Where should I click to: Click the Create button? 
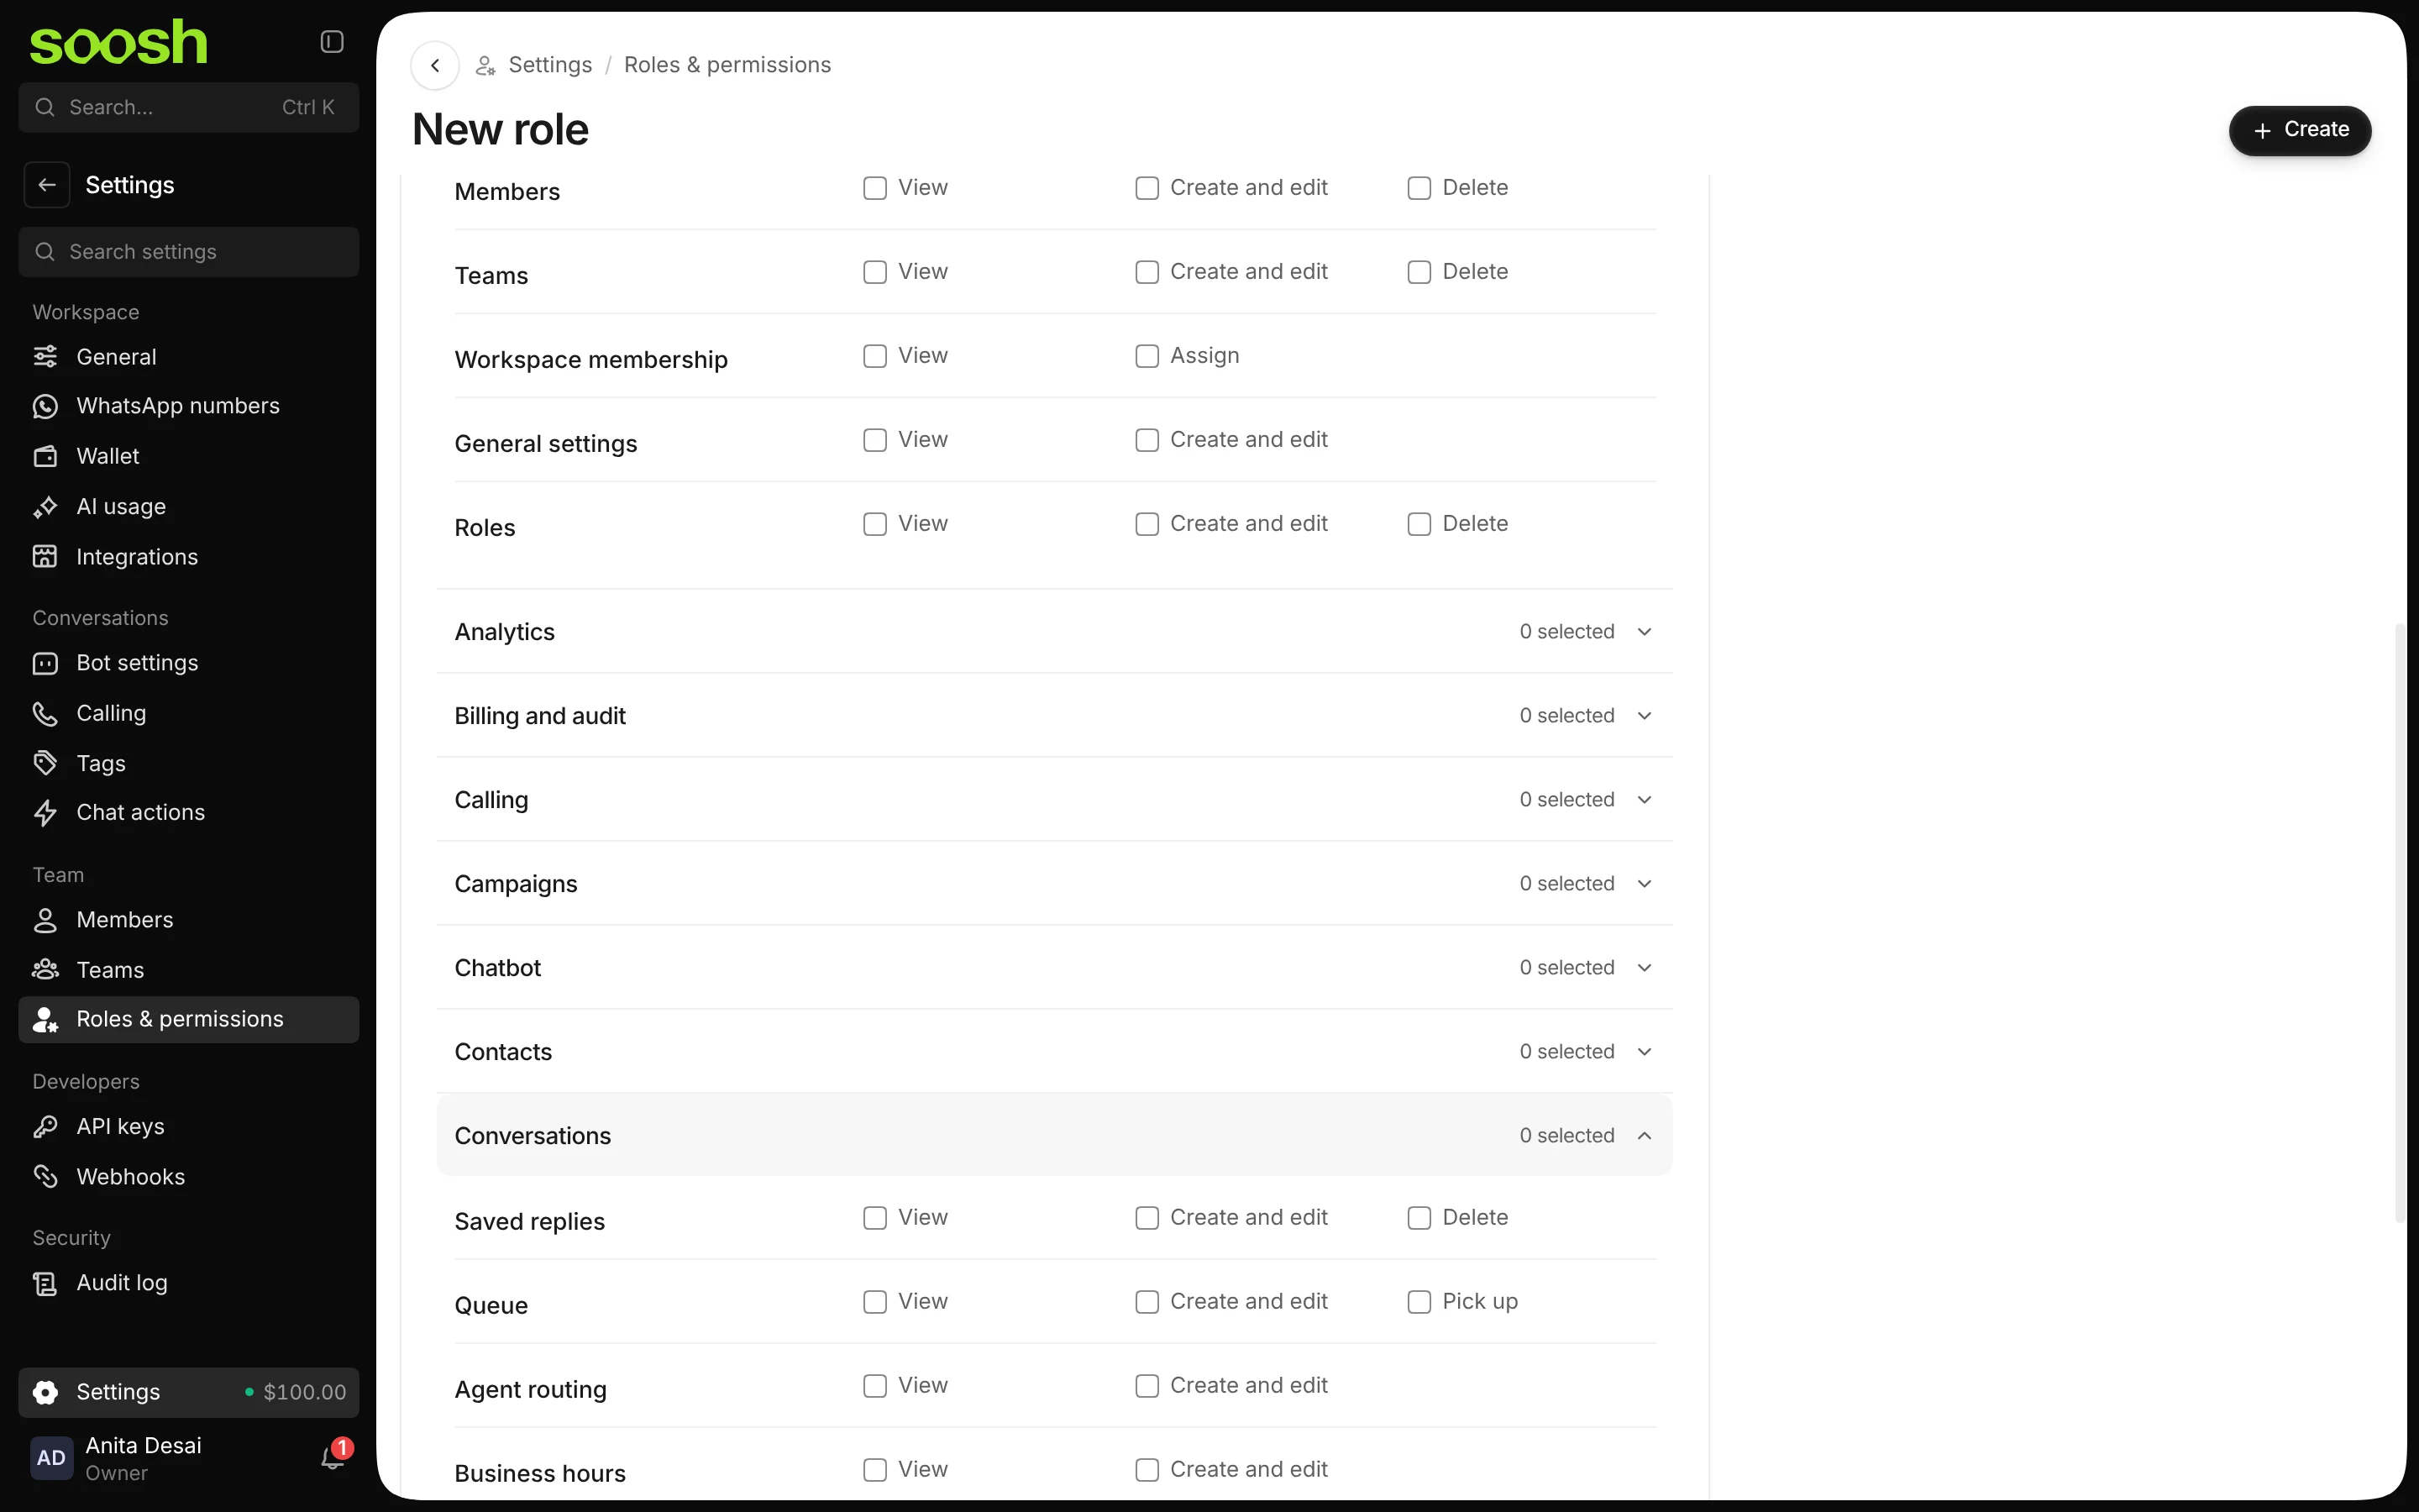[2299, 130]
